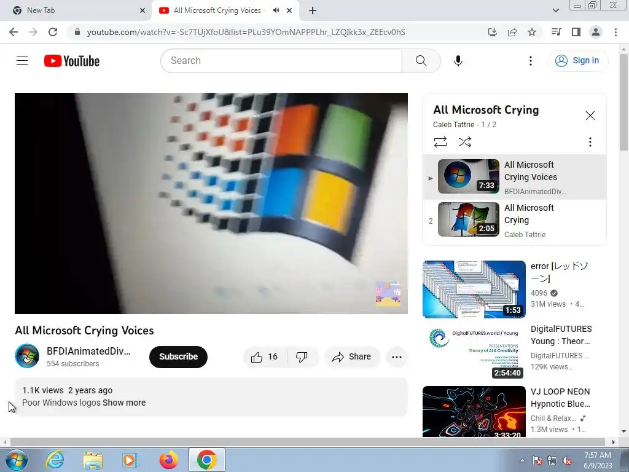Show hidden tray icons arrow

pyautogui.click(x=522, y=460)
